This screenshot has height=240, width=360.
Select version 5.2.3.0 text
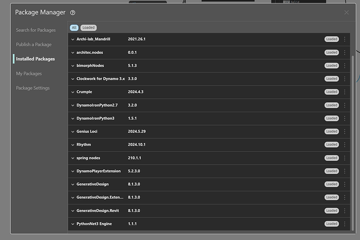(134, 171)
